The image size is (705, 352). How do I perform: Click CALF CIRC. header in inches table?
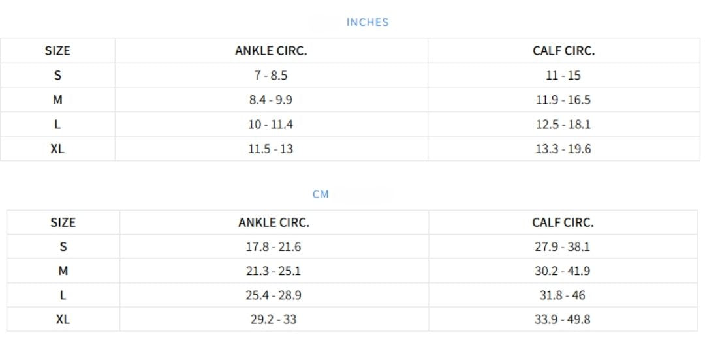(x=563, y=51)
